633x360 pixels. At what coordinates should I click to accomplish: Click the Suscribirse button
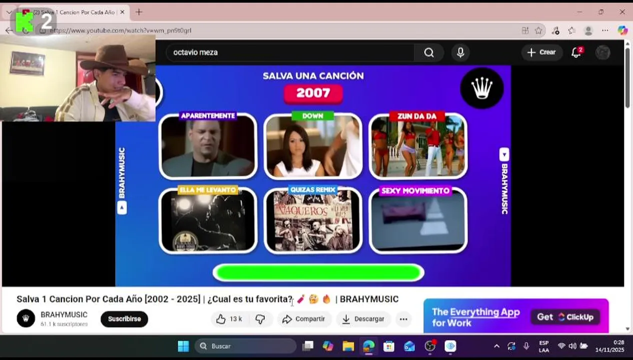pyautogui.click(x=124, y=319)
